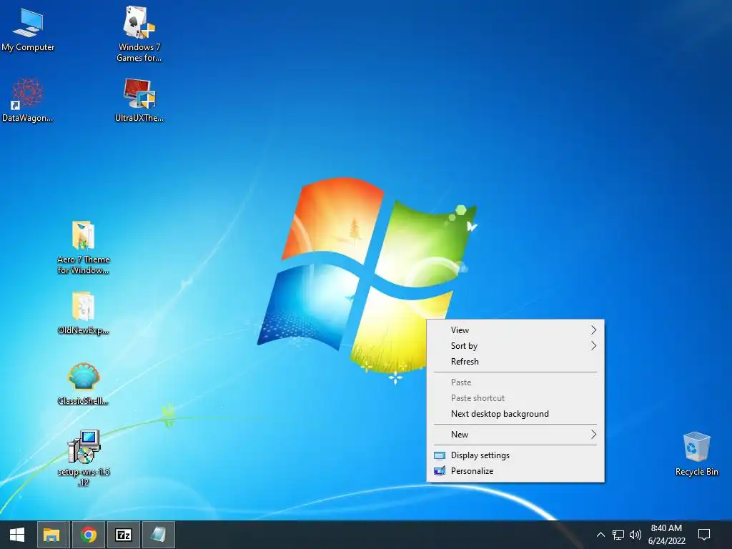
Task: Select the OldNewExplorer folder icon
Action: pos(84,313)
